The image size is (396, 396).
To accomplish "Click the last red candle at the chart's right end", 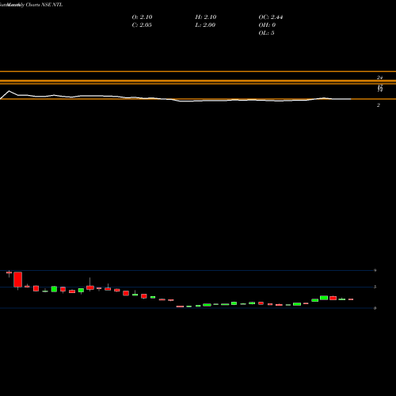I will click(x=351, y=299).
